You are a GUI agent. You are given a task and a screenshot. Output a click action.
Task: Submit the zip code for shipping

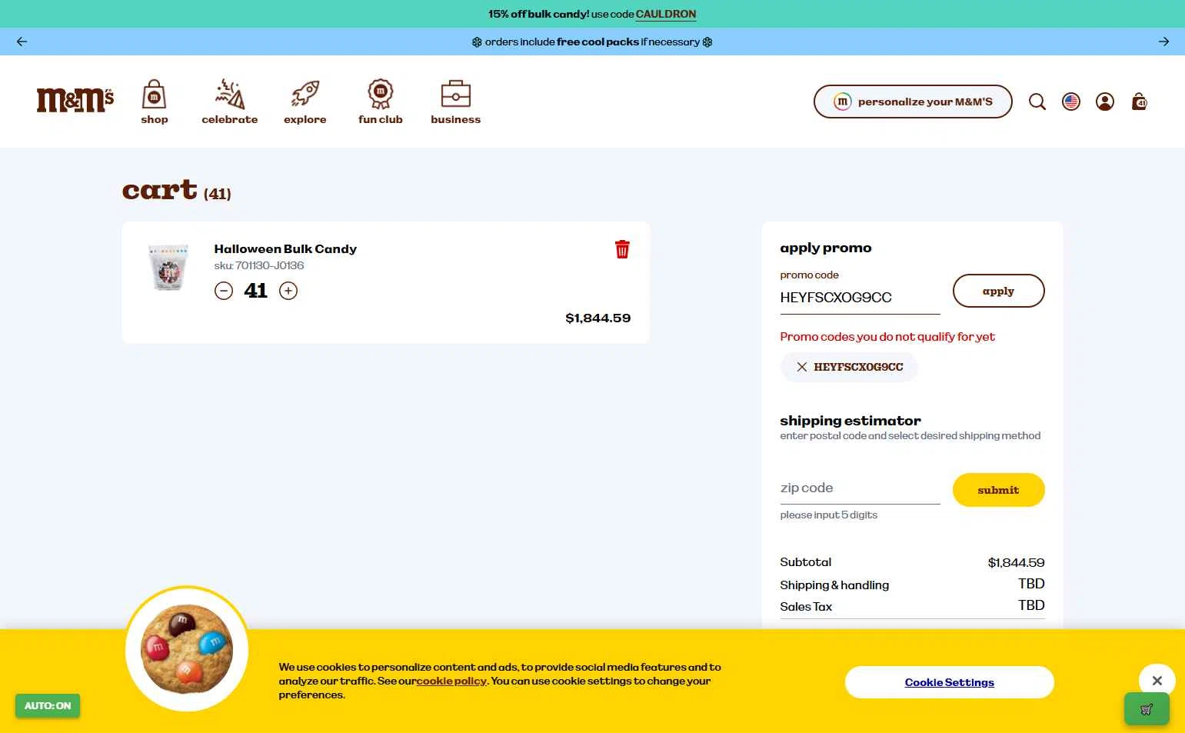pos(998,490)
